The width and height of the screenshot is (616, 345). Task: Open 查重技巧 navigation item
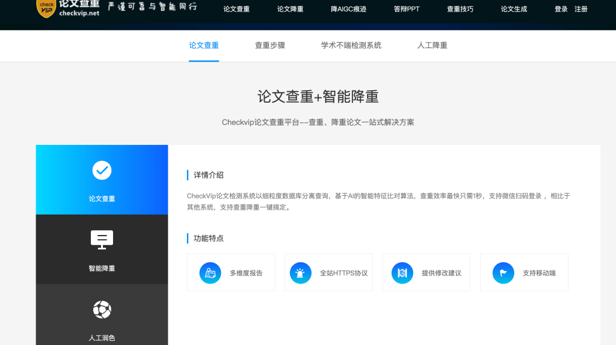tap(460, 10)
